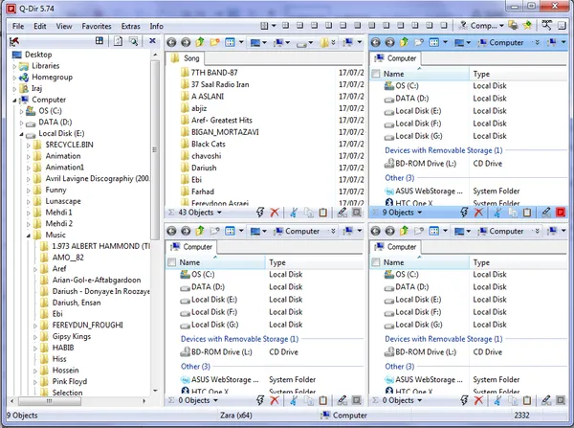Click 2332 in the status bar

pos(521,416)
